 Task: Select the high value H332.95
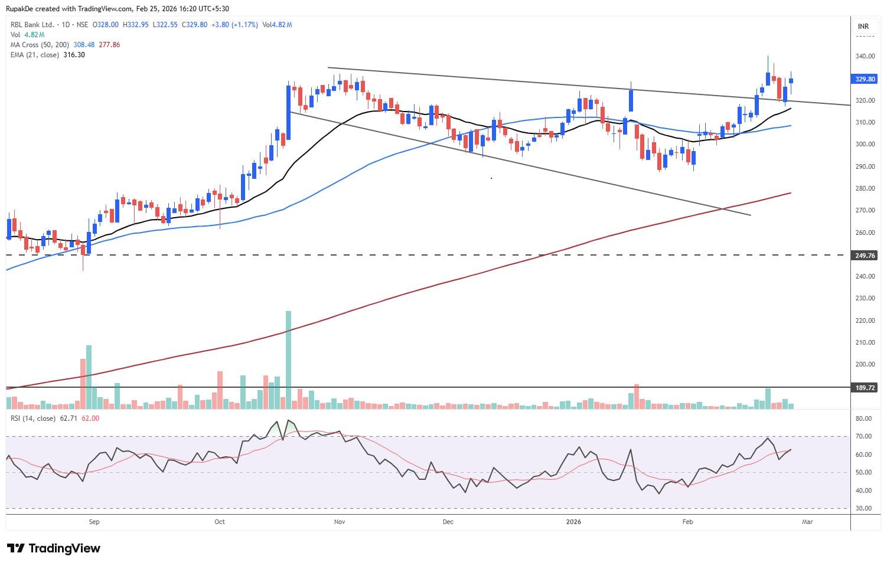click(135, 25)
